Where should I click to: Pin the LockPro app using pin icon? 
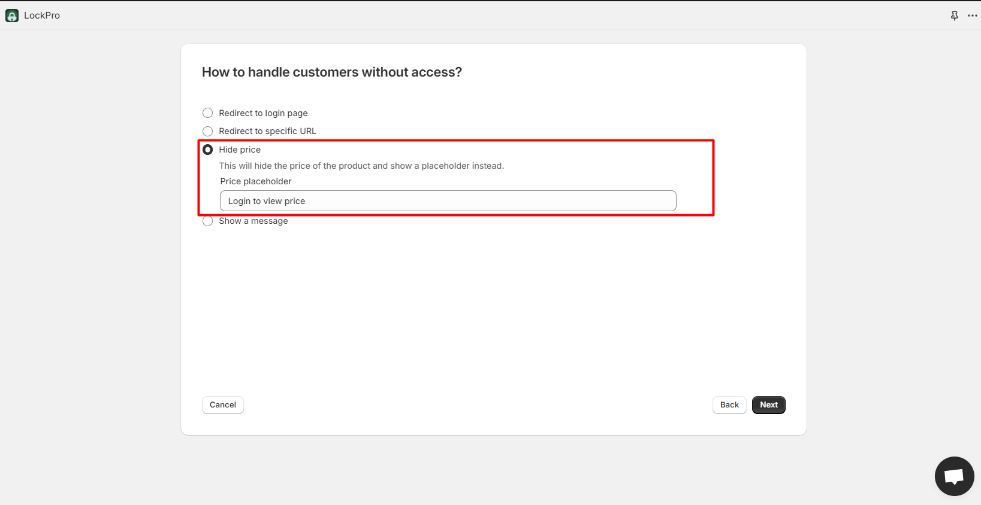955,16
